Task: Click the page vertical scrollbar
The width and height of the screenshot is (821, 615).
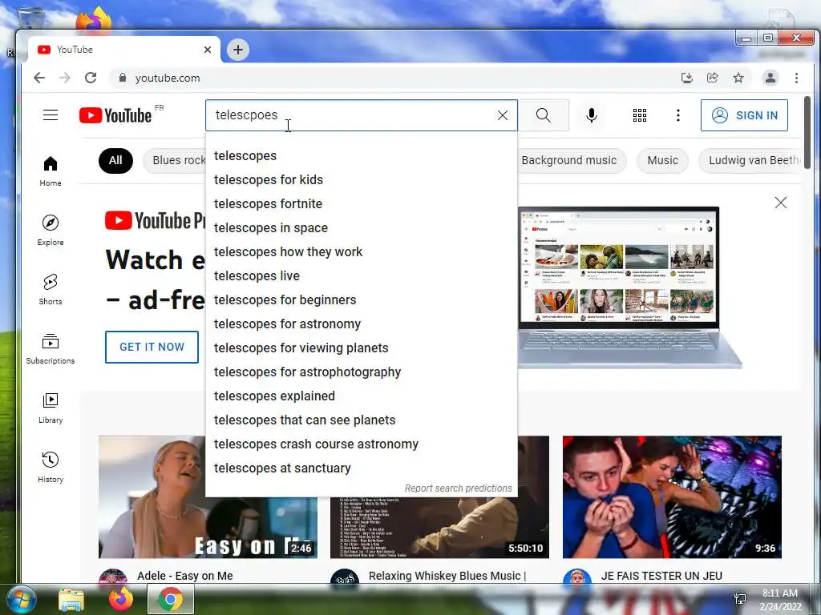Action: coord(807,132)
